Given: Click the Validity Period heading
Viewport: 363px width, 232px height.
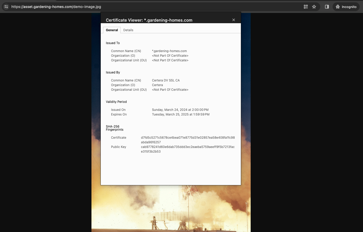Looking at the screenshot, I should coord(116,102).
